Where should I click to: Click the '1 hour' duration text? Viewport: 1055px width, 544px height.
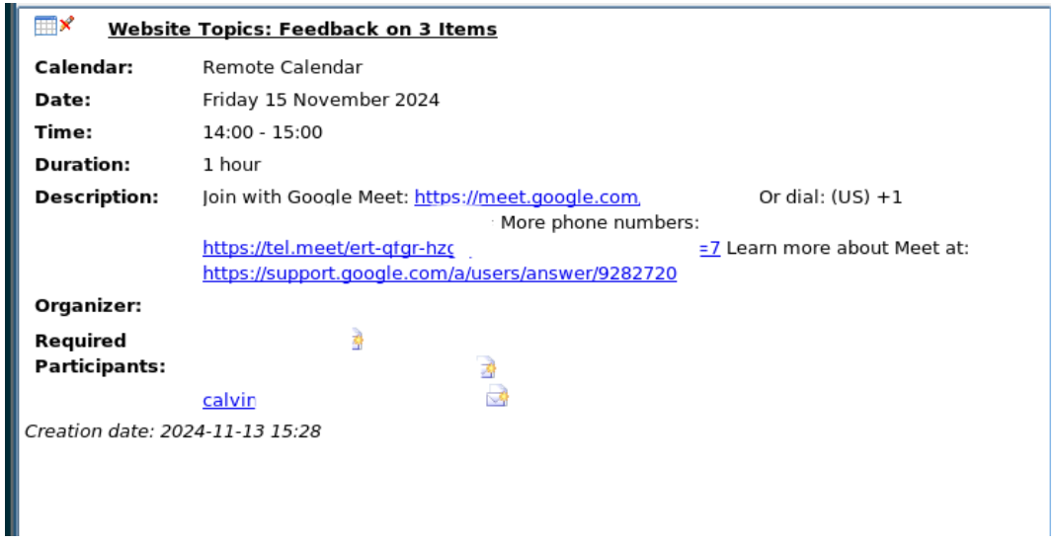[x=231, y=164]
